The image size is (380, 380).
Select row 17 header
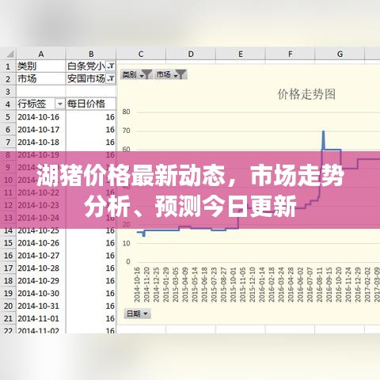pos(8,268)
